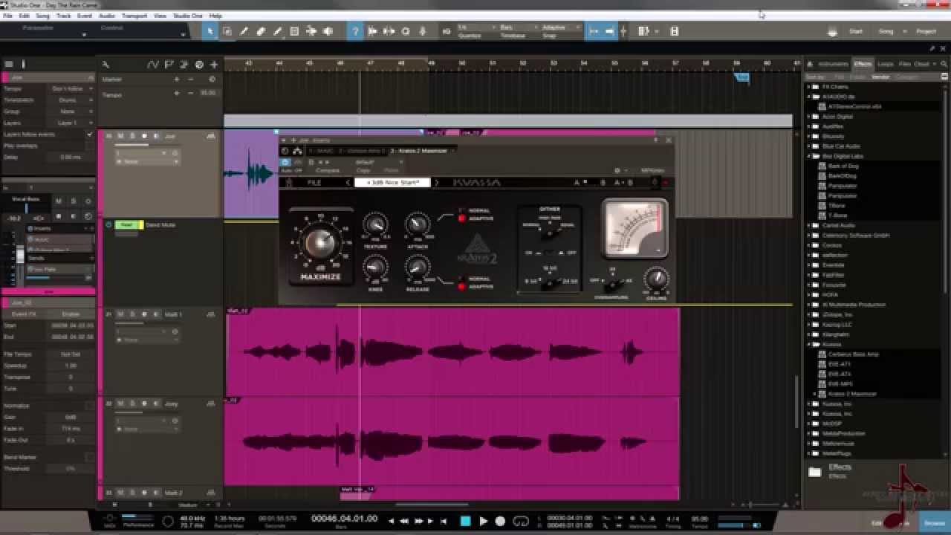Screen dimensions: 951x535
Task: Open the Studio One menu
Action: pyautogui.click(x=187, y=16)
